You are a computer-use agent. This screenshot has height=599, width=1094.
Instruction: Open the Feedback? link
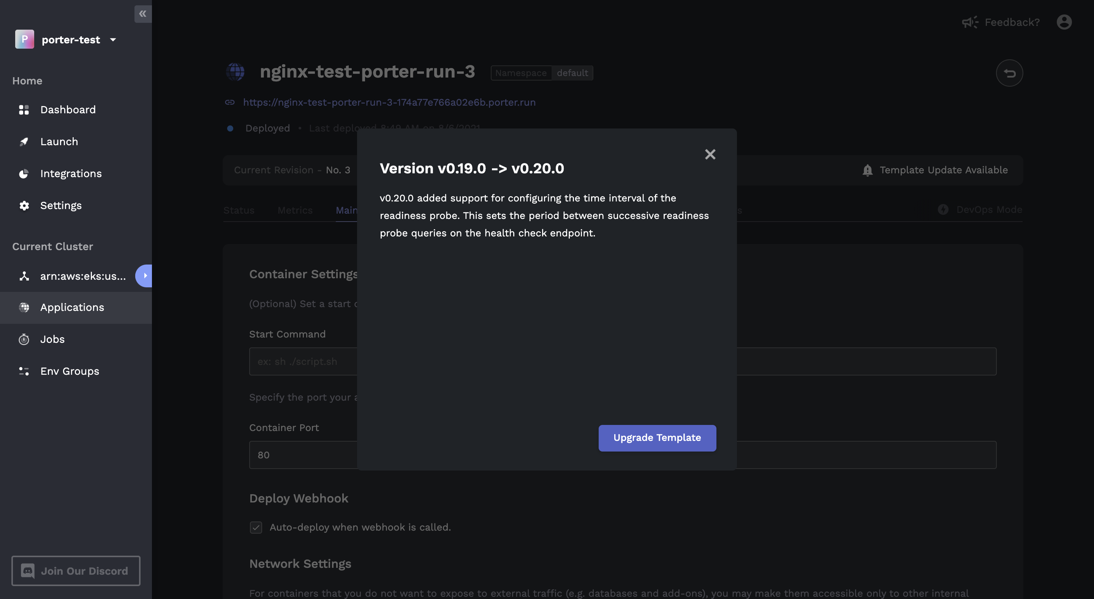coord(1012,22)
